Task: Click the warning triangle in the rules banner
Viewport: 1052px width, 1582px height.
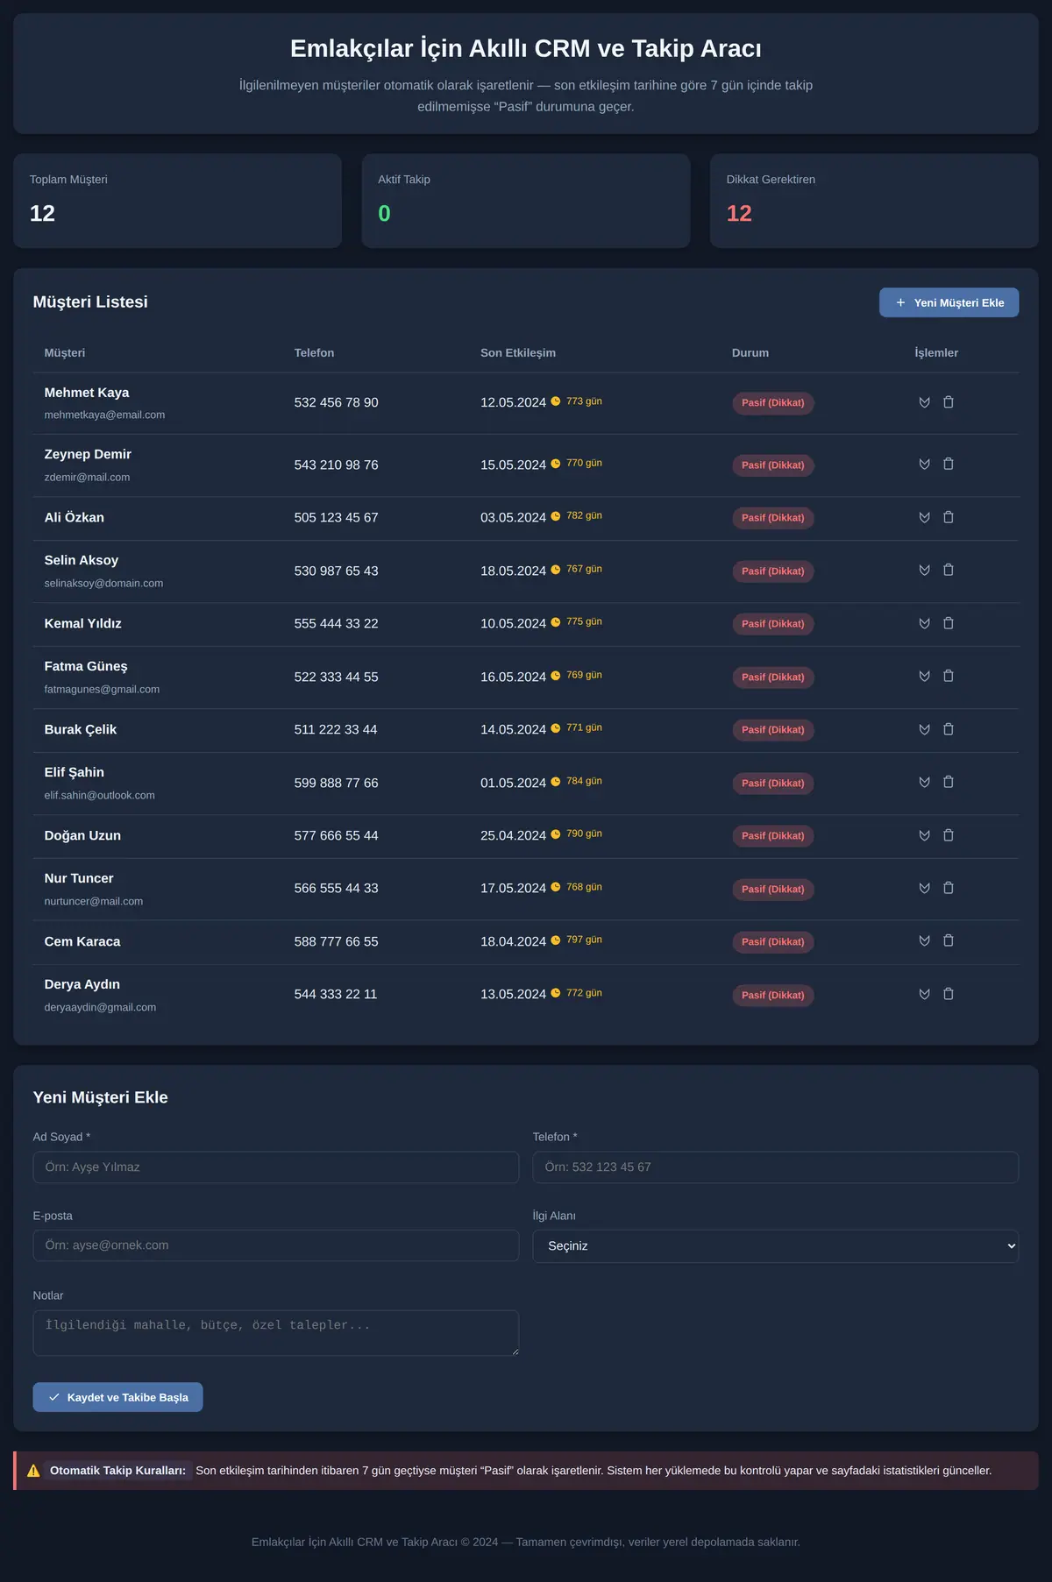Action: click(33, 1471)
